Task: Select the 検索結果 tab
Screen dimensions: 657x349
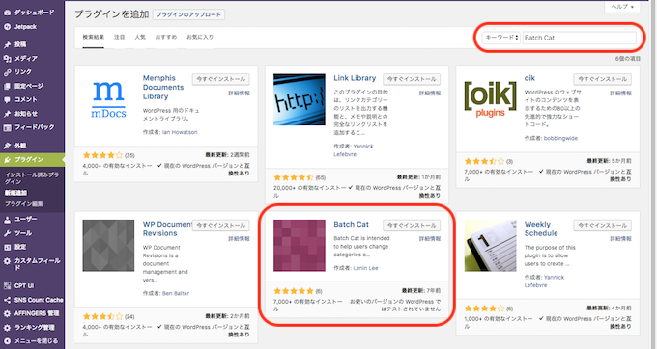Action: pos(93,37)
